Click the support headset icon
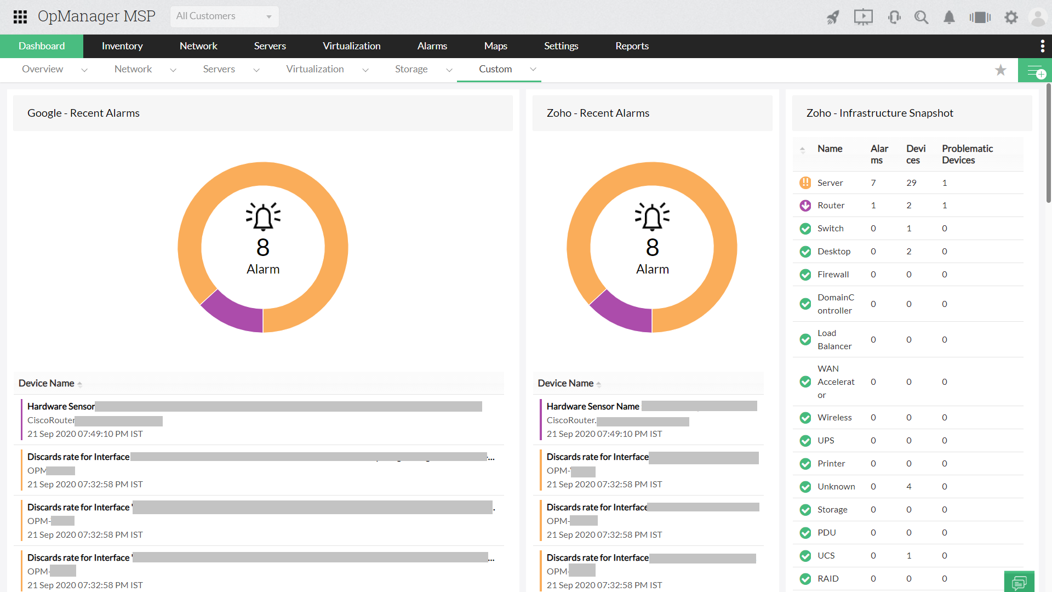Image resolution: width=1052 pixels, height=592 pixels. tap(894, 17)
